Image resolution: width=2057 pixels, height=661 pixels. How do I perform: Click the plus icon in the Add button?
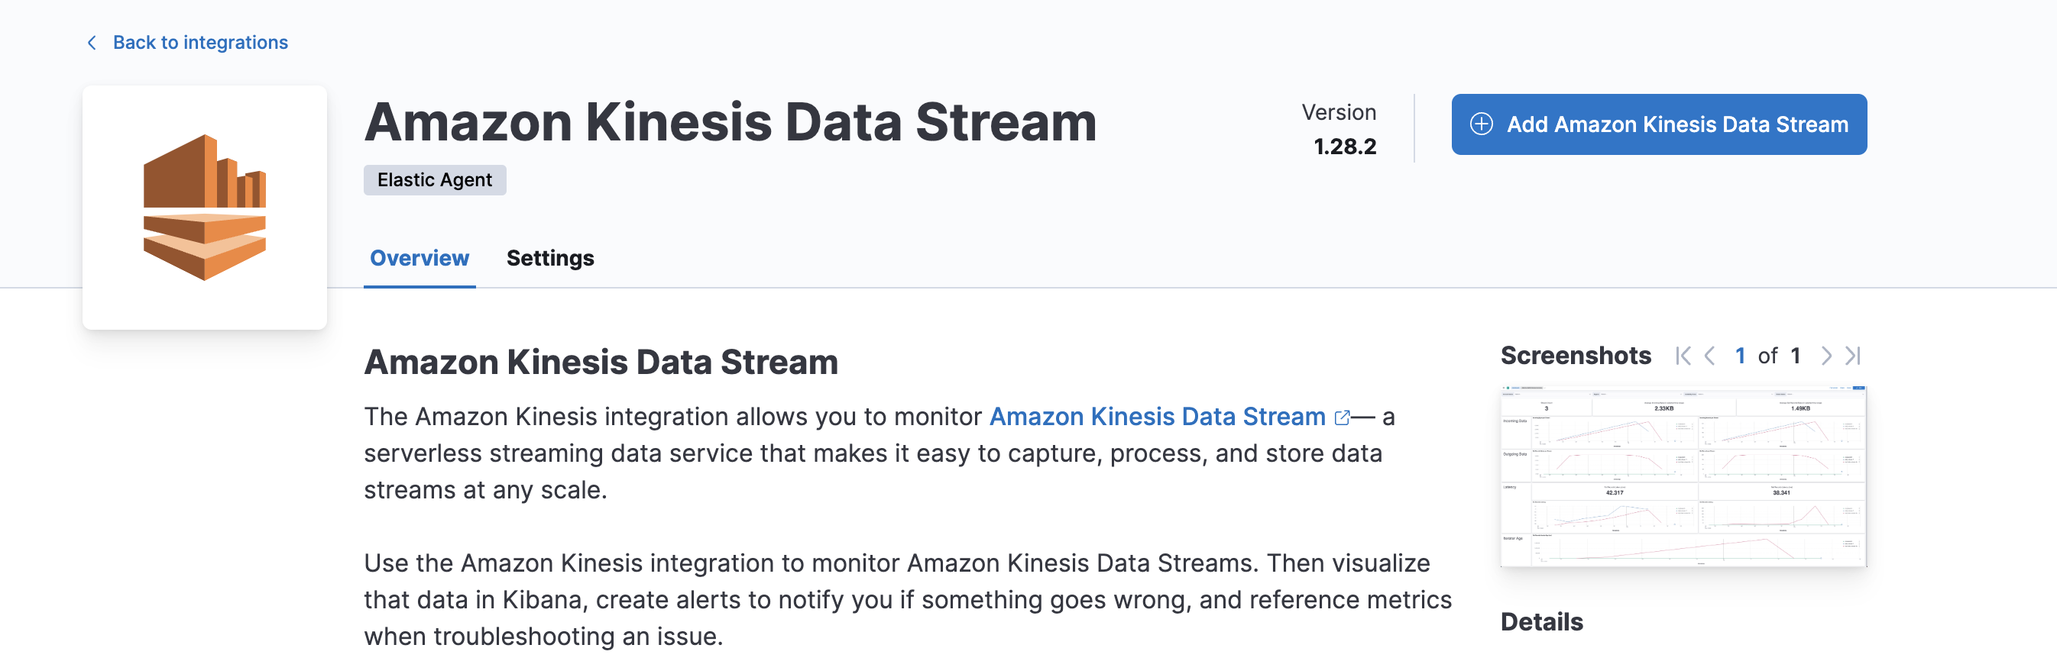pyautogui.click(x=1482, y=124)
